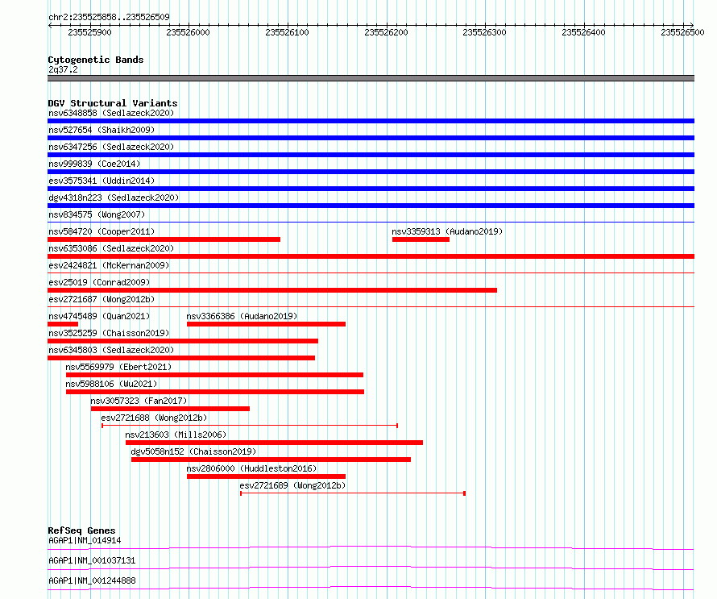Screen dimensions: 717x599
Task: Select the nsv3525259 (Chaisson2019) label
Action: click(109, 333)
